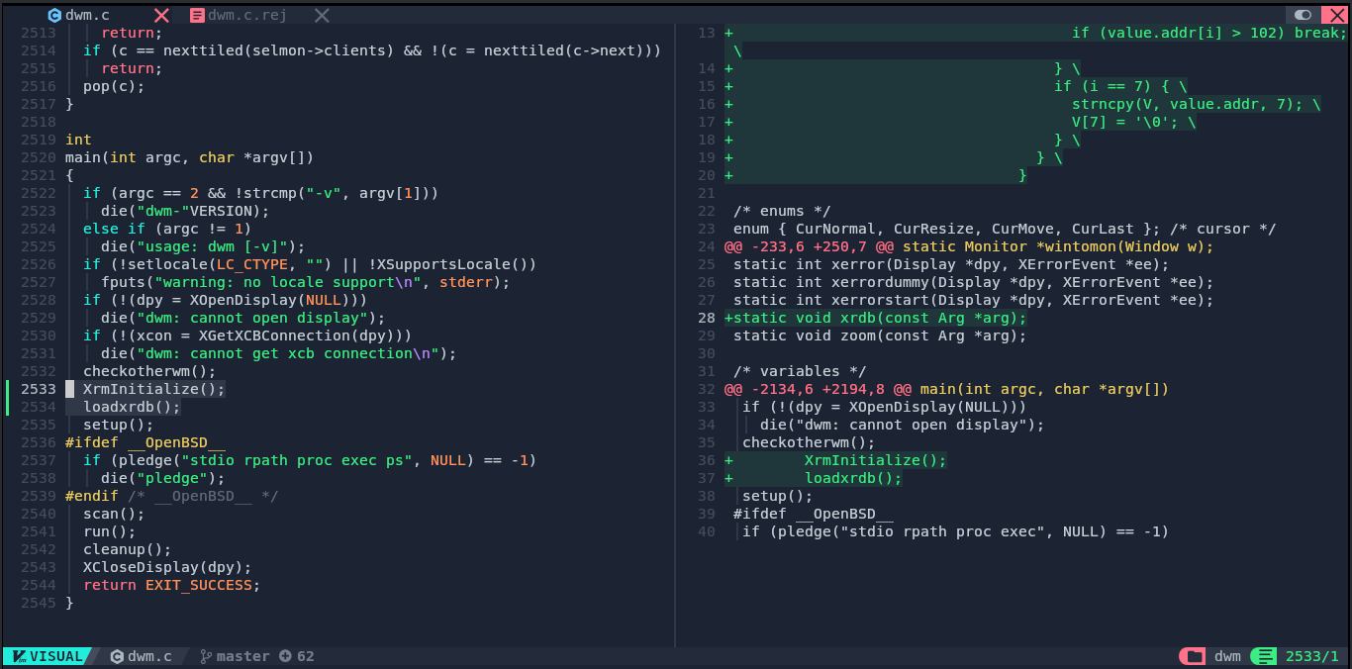Click the red close-all button in the tabline
The width and height of the screenshot is (1352, 669).
(x=1332, y=15)
